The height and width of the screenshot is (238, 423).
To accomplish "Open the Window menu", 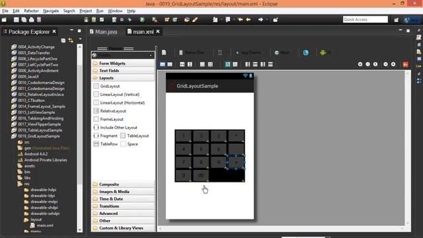I will pos(115,11).
